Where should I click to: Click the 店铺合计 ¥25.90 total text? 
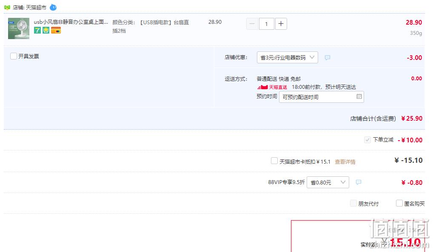point(386,119)
